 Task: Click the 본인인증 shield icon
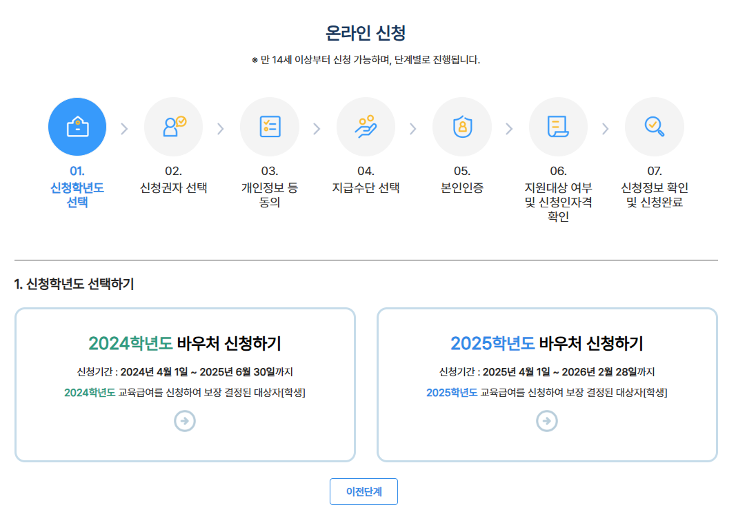pyautogui.click(x=462, y=126)
